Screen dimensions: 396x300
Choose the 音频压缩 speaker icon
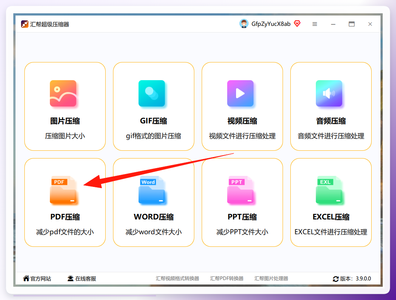329,93
